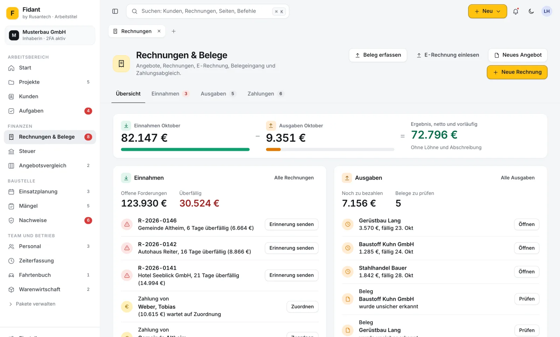Open Nachweise in the sidebar
The image size is (560, 337).
(50, 220)
